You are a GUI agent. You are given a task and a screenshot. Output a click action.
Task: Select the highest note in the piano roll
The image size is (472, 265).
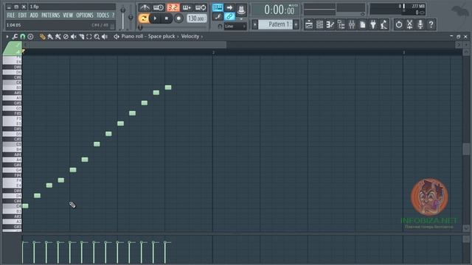click(168, 88)
